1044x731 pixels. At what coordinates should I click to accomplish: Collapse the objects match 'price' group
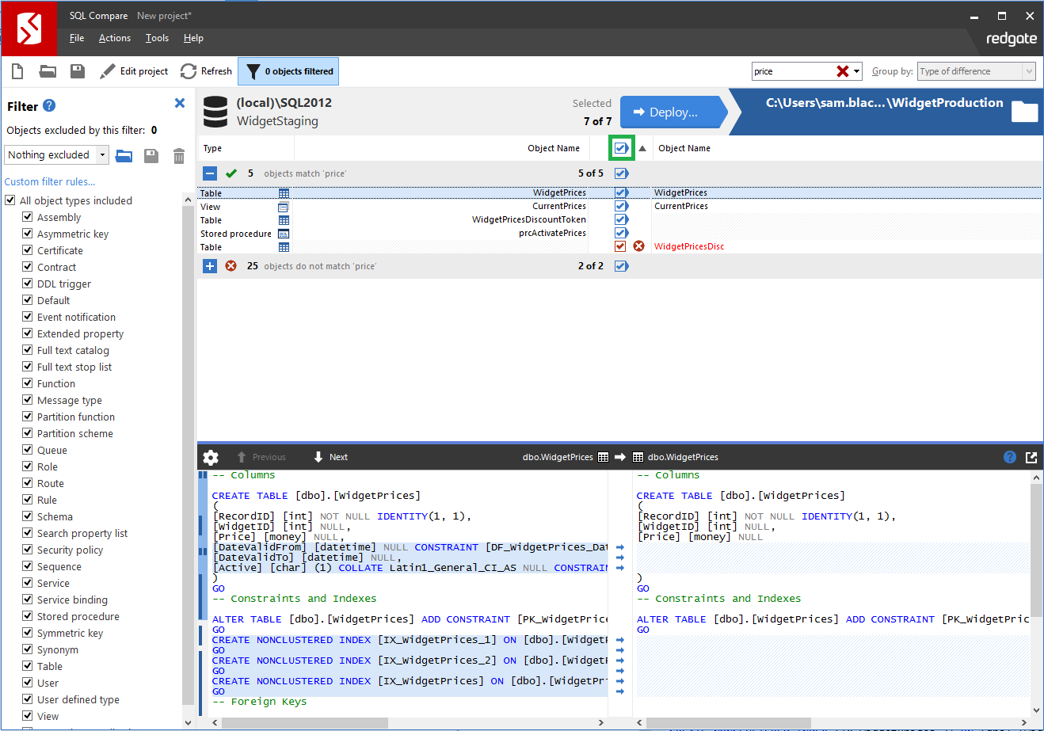coord(210,173)
